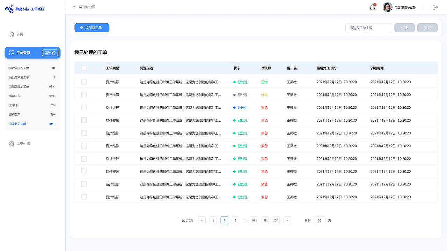
Task: Click the 添加新工单 button
Action: point(92,28)
